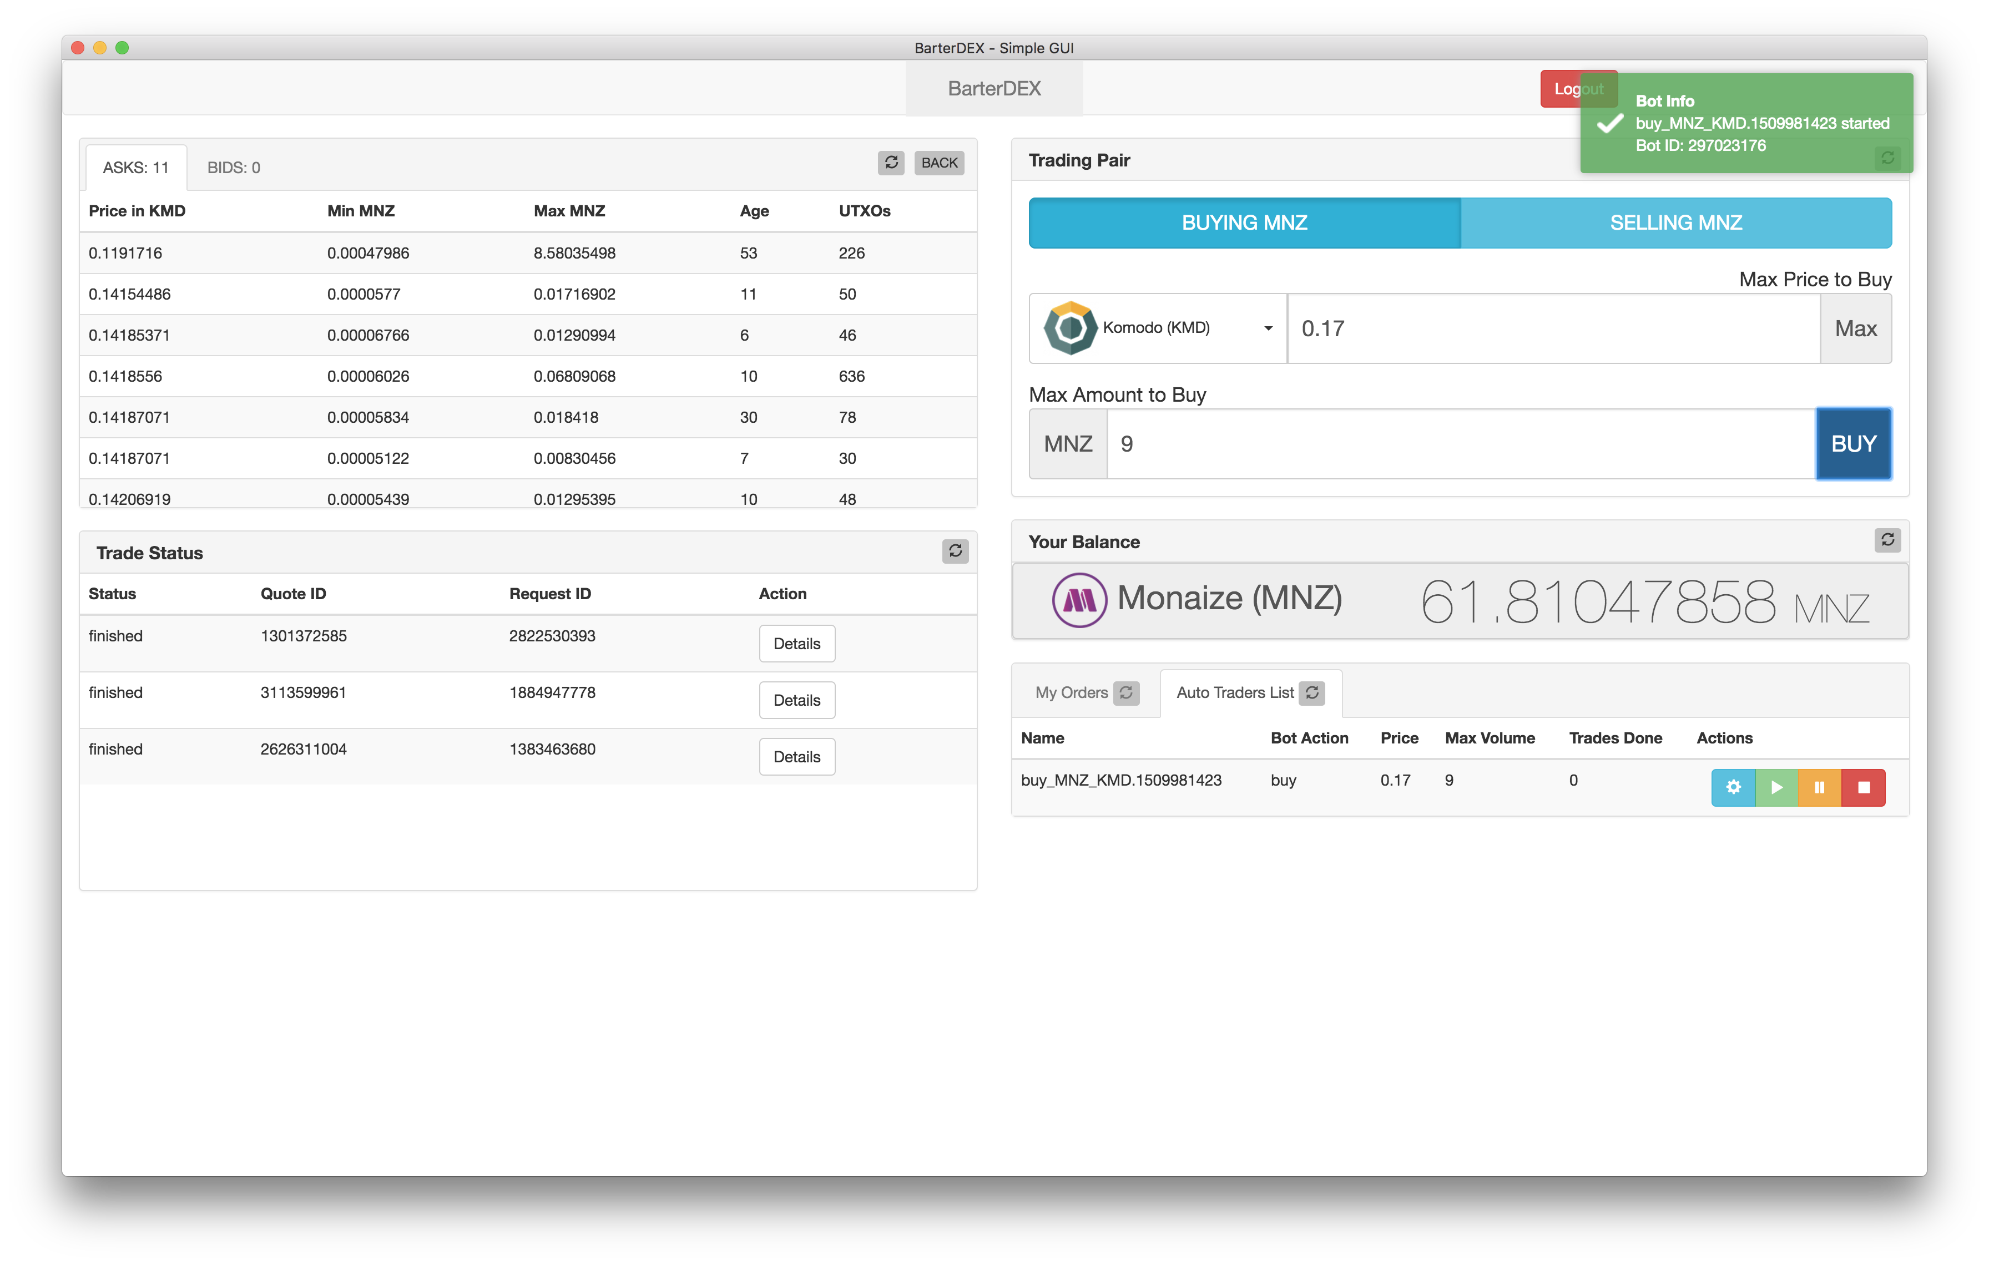The height and width of the screenshot is (1265, 1989).
Task: Select the SELLING MNZ toggle
Action: pyautogui.click(x=1676, y=223)
